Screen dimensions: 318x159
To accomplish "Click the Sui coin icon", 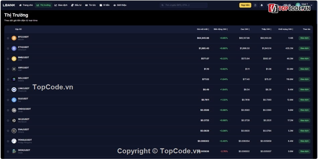I will coord(14,100).
